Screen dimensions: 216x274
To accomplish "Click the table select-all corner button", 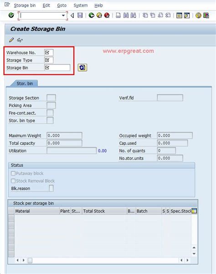I will tap(11, 211).
